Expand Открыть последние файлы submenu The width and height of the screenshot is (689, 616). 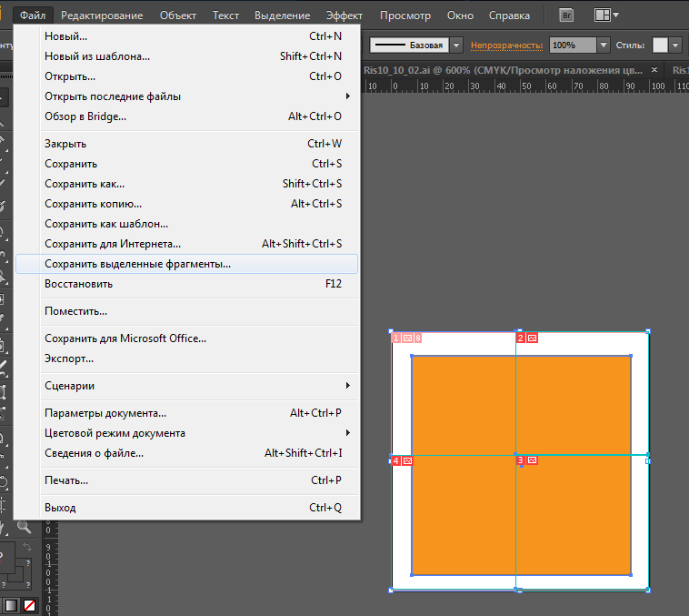pyautogui.click(x=186, y=96)
